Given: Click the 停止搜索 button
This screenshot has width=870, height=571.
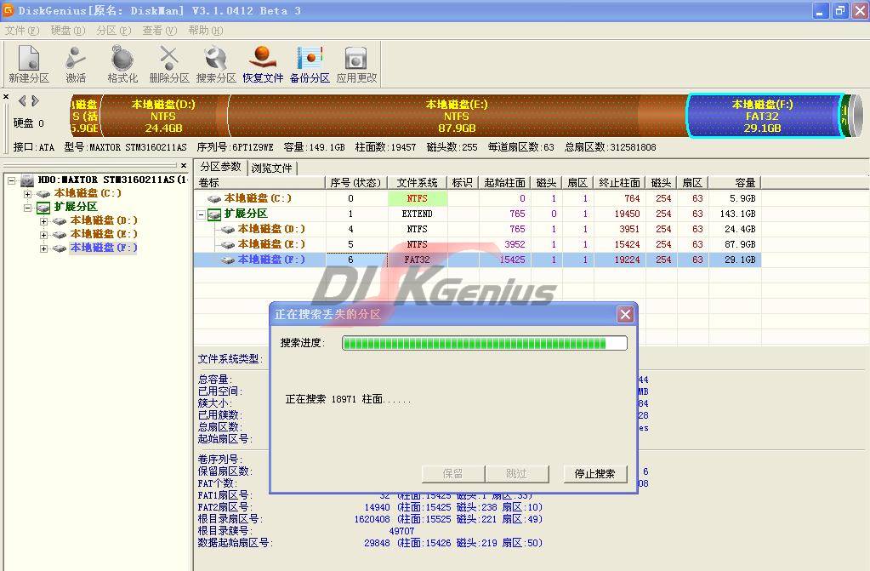Looking at the screenshot, I should pyautogui.click(x=594, y=474).
